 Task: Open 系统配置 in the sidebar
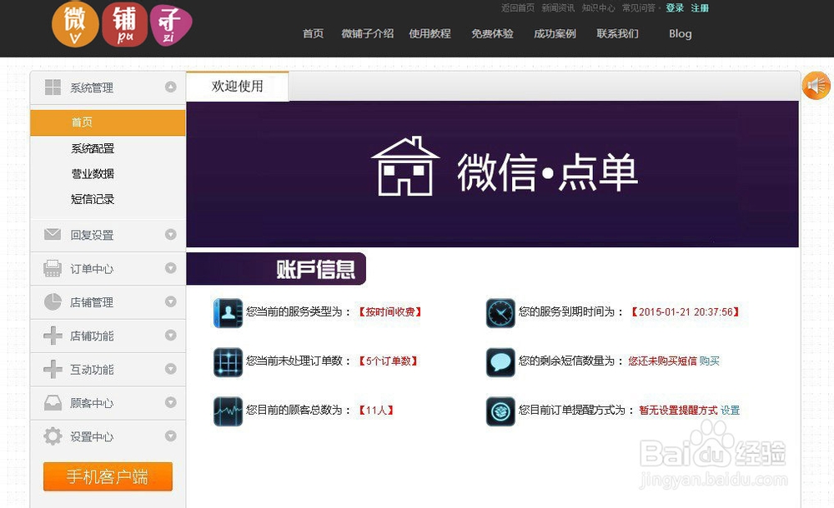click(93, 148)
